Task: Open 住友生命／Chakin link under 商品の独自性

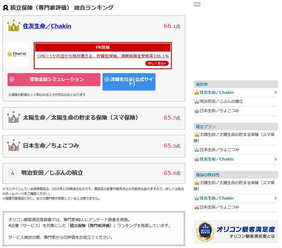Action: (216, 198)
